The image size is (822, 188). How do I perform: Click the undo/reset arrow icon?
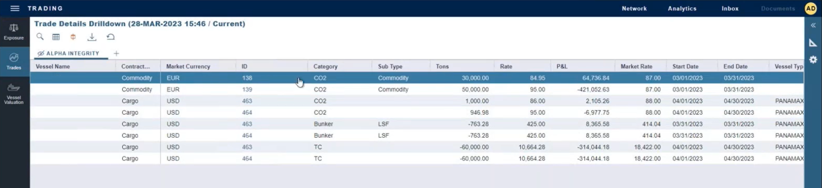point(111,37)
